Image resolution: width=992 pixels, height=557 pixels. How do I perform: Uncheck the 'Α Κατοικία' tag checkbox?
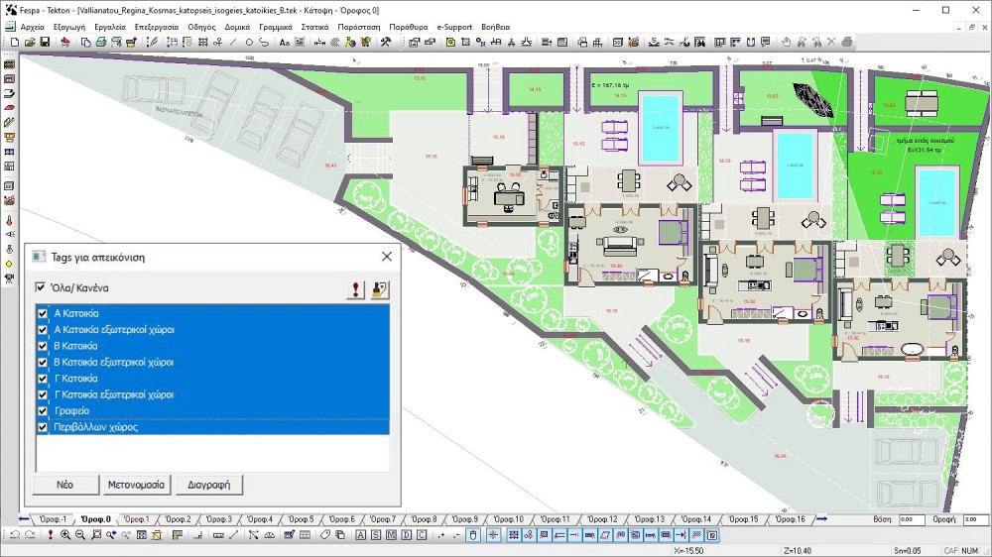[43, 313]
